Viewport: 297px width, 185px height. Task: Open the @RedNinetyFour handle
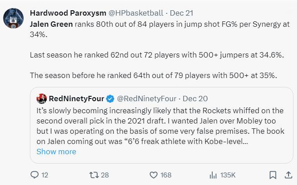coord(147,98)
